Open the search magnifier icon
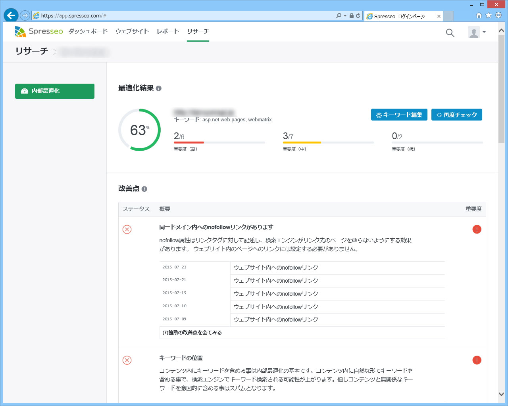508x406 pixels. coord(450,33)
